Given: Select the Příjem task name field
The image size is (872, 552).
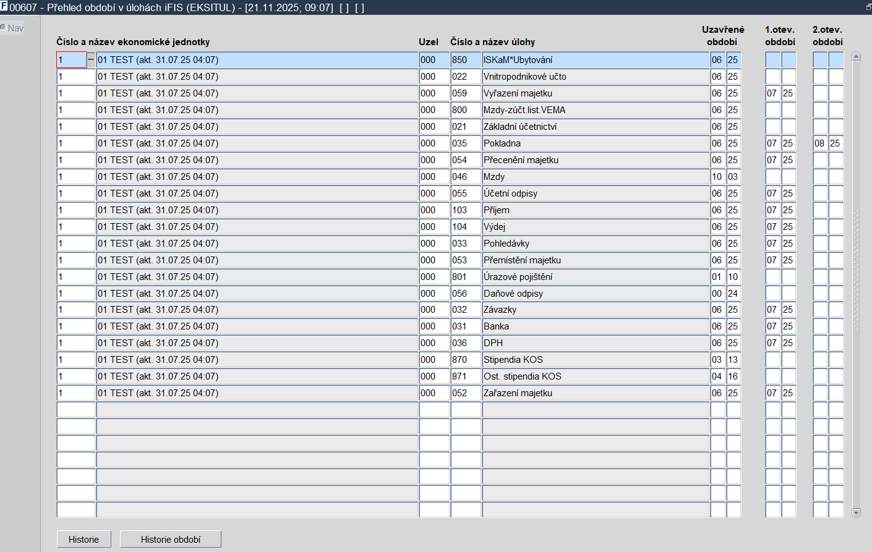Looking at the screenshot, I should click(x=596, y=210).
